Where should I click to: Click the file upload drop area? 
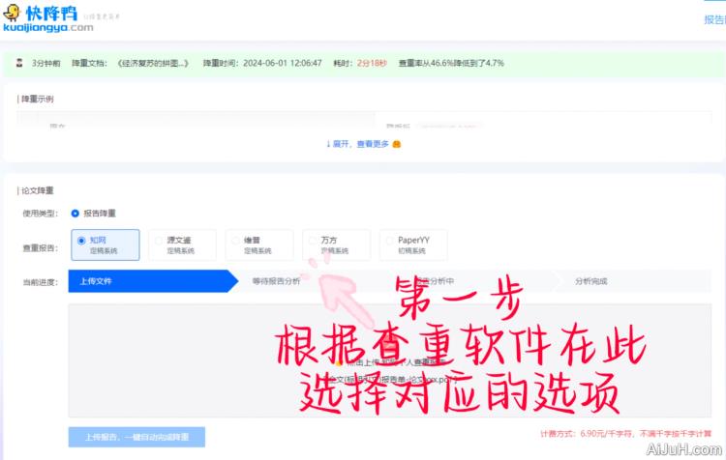[x=390, y=360]
